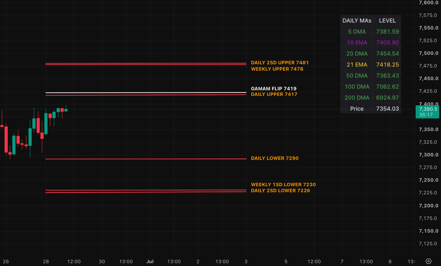Click the 7,275.0 price axis label
The width and height of the screenshot is (441, 266).
point(428,167)
